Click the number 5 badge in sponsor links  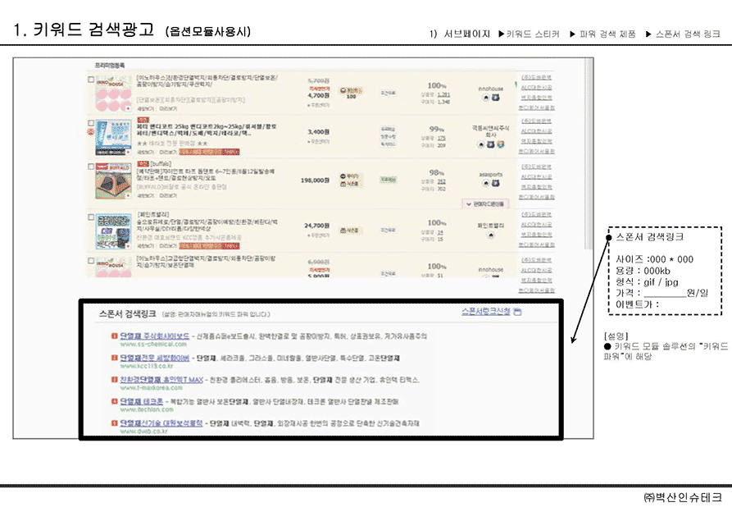(113, 423)
